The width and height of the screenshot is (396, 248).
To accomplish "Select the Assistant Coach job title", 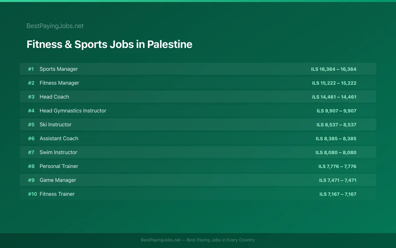I will pos(59,138).
